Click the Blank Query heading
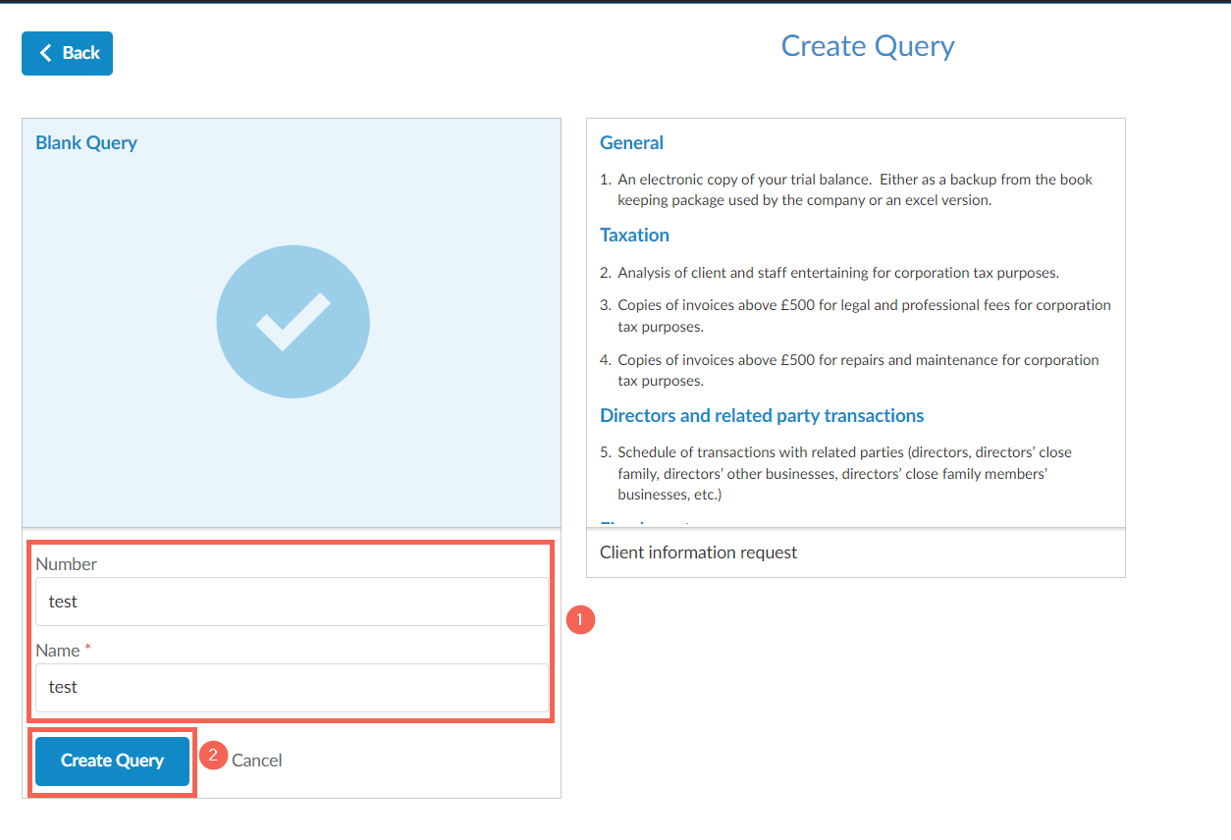 86,142
